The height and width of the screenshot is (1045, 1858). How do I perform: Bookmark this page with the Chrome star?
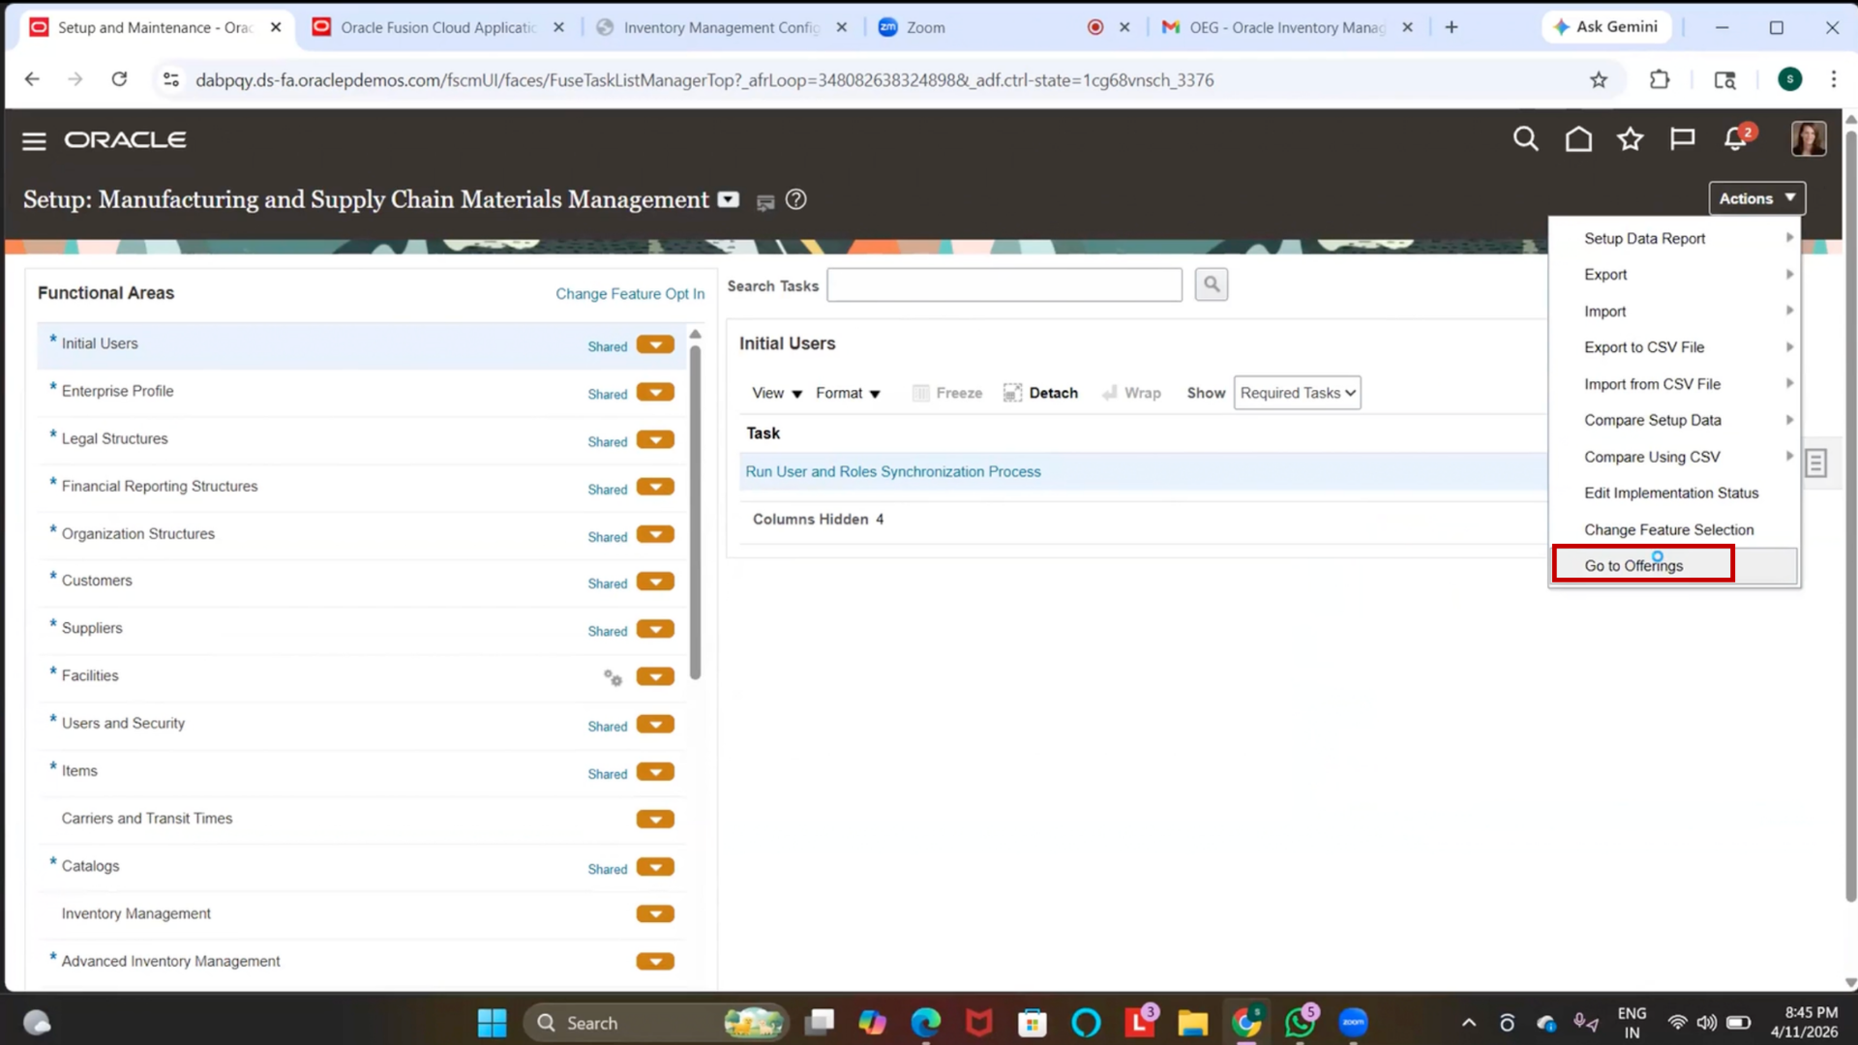click(x=1599, y=80)
